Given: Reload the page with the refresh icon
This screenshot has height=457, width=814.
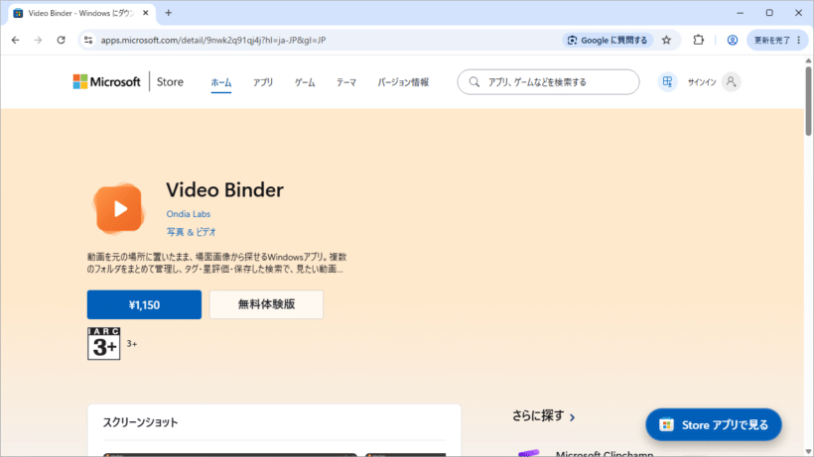Looking at the screenshot, I should coord(61,40).
